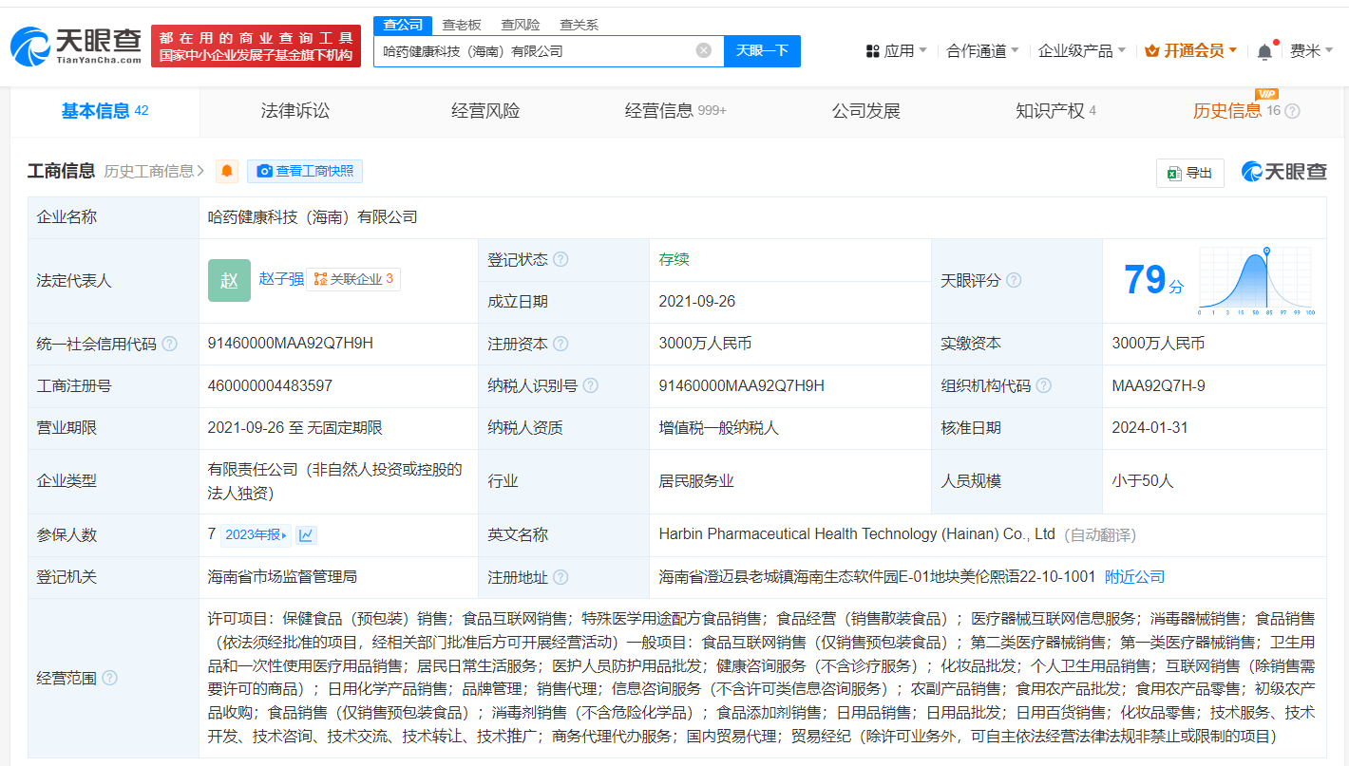Image resolution: width=1349 pixels, height=766 pixels.
Task: Open the 应用 dropdown menu
Action: [x=897, y=51]
